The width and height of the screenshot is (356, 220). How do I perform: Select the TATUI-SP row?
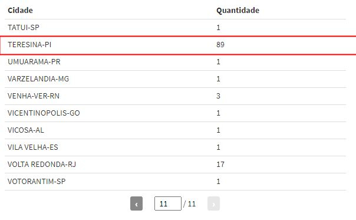point(175,28)
